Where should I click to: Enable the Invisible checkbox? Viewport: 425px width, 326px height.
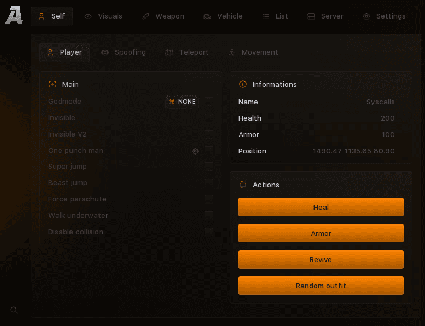(x=209, y=118)
